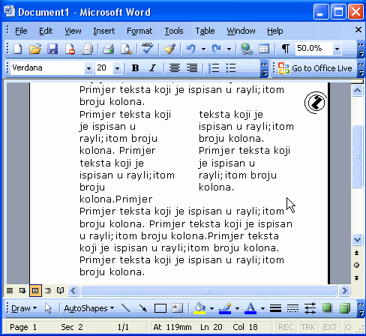The width and height of the screenshot is (366, 336).
Task: Open the font size 20 dropdown
Action: (117, 68)
